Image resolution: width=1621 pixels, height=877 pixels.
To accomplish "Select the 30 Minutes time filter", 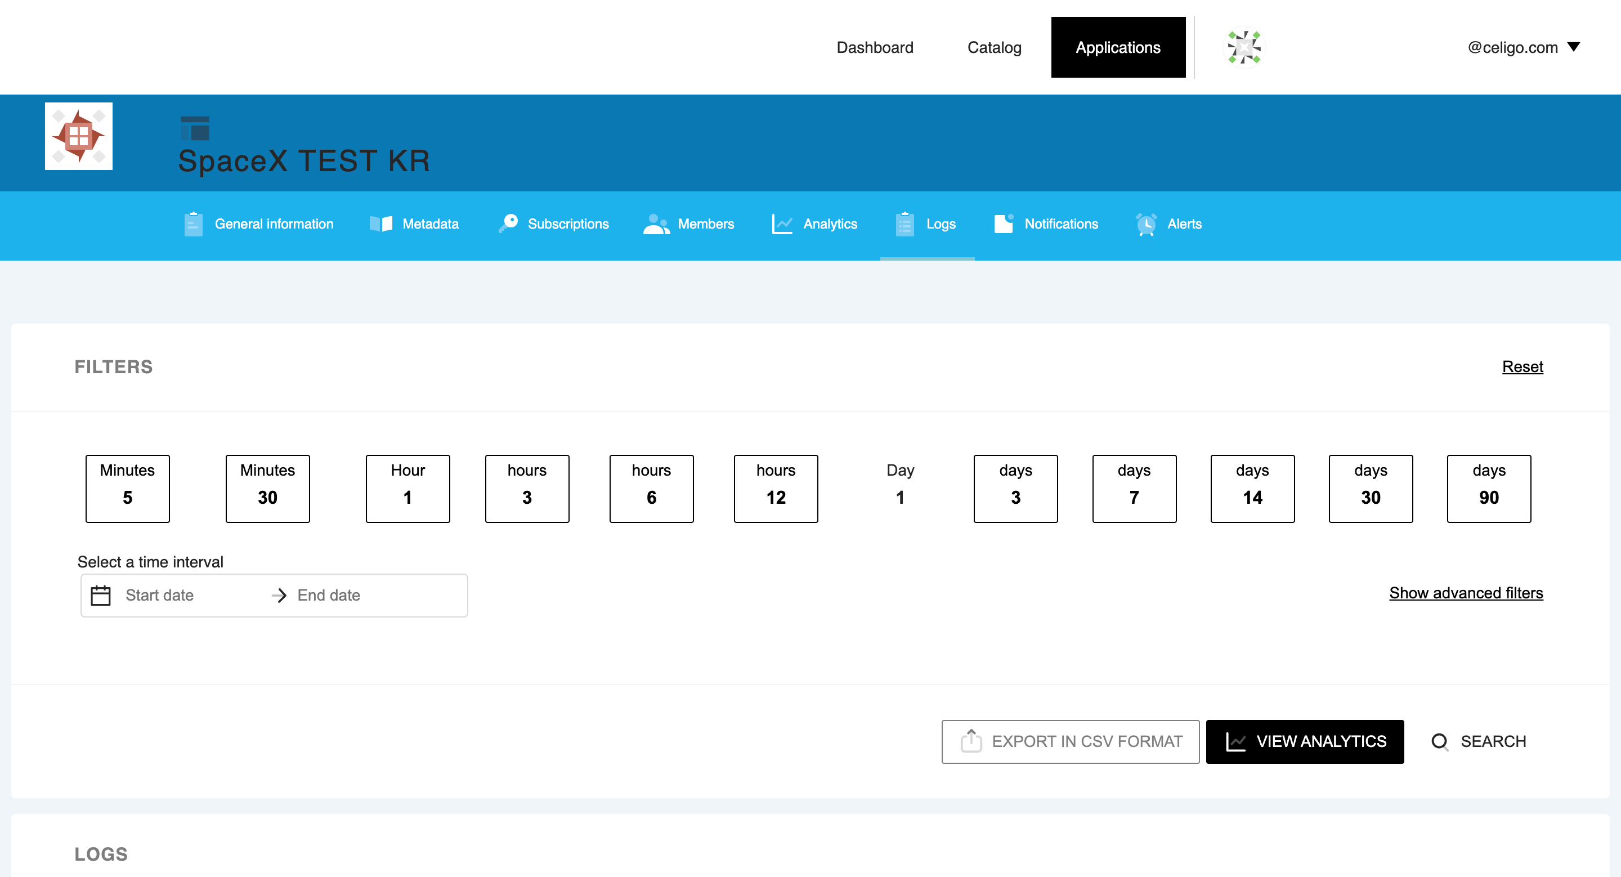I will pos(267,489).
